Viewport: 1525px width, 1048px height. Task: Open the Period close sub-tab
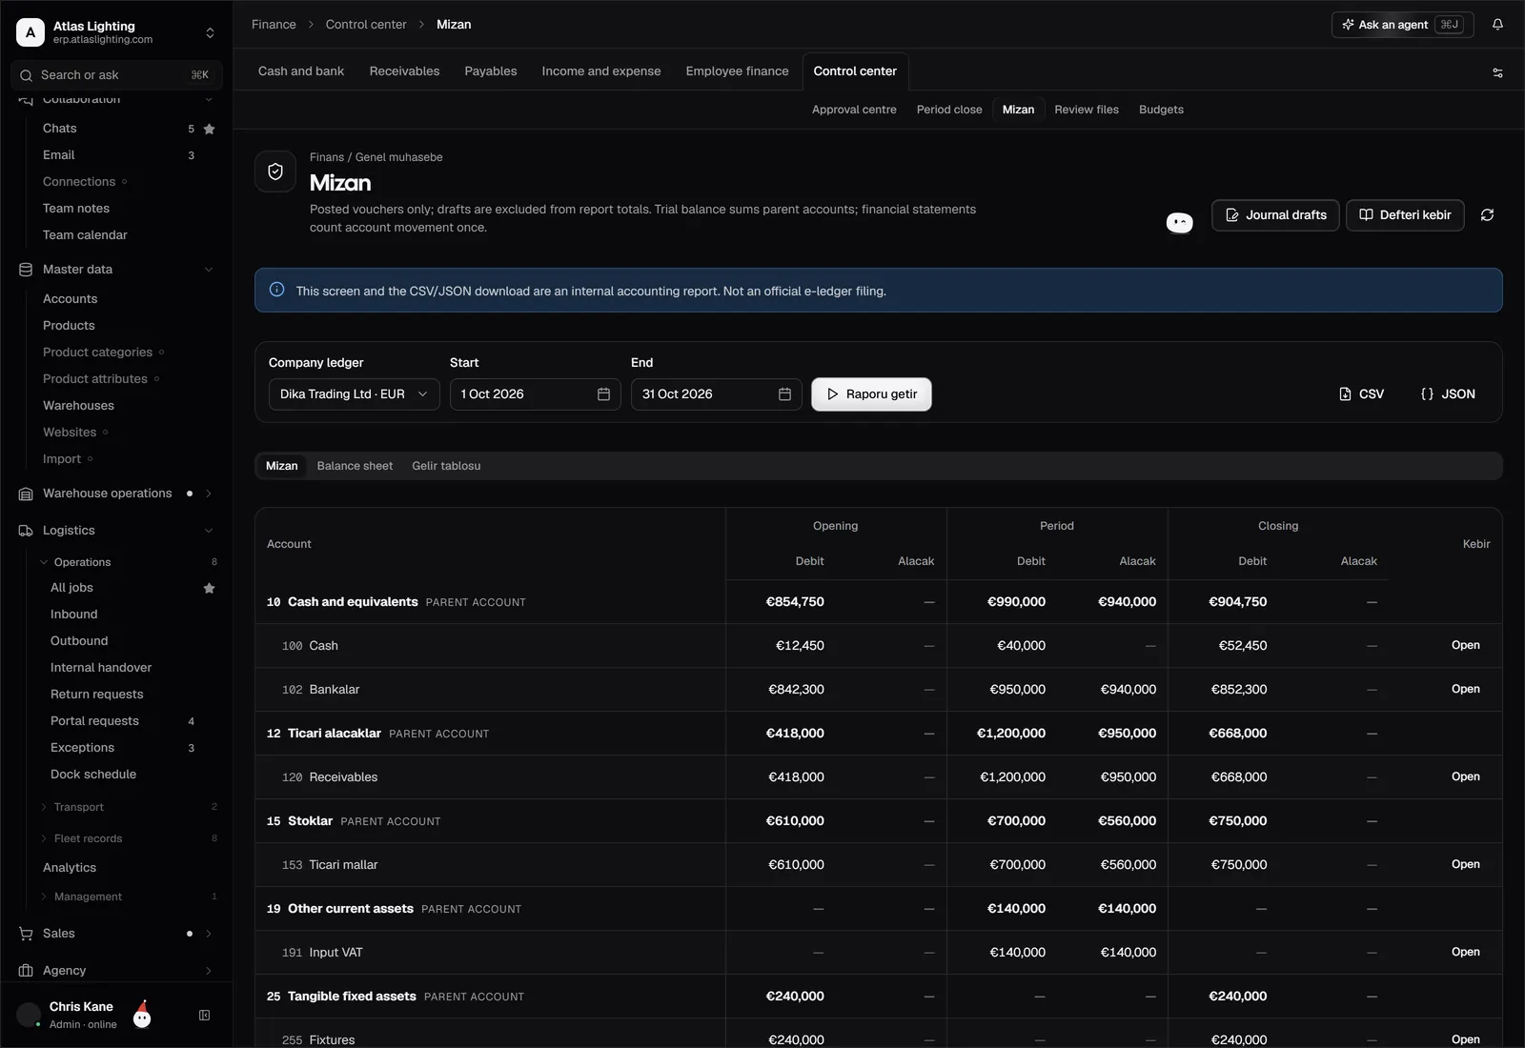949,110
